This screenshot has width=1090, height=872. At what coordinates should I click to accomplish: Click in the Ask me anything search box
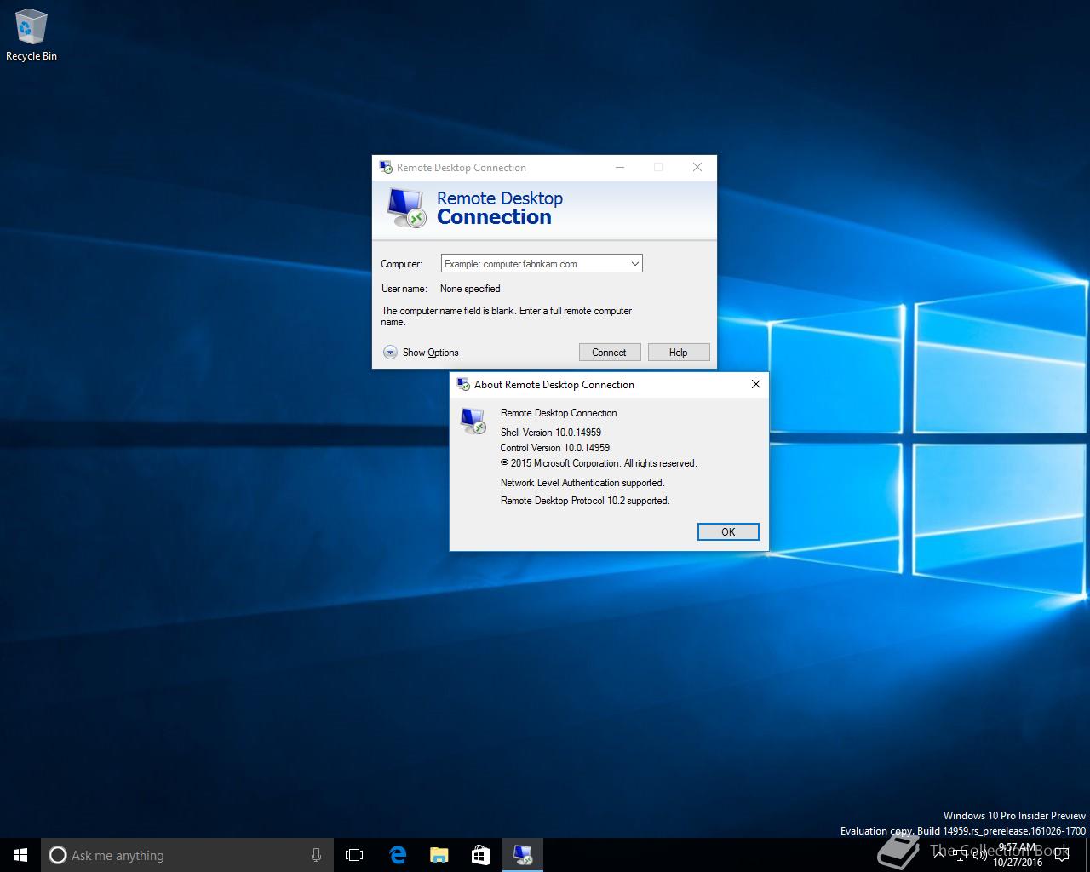(189, 855)
